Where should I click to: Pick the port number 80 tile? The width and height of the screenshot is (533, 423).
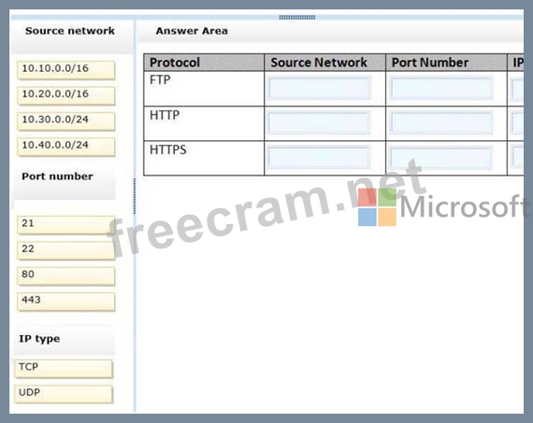(x=66, y=276)
